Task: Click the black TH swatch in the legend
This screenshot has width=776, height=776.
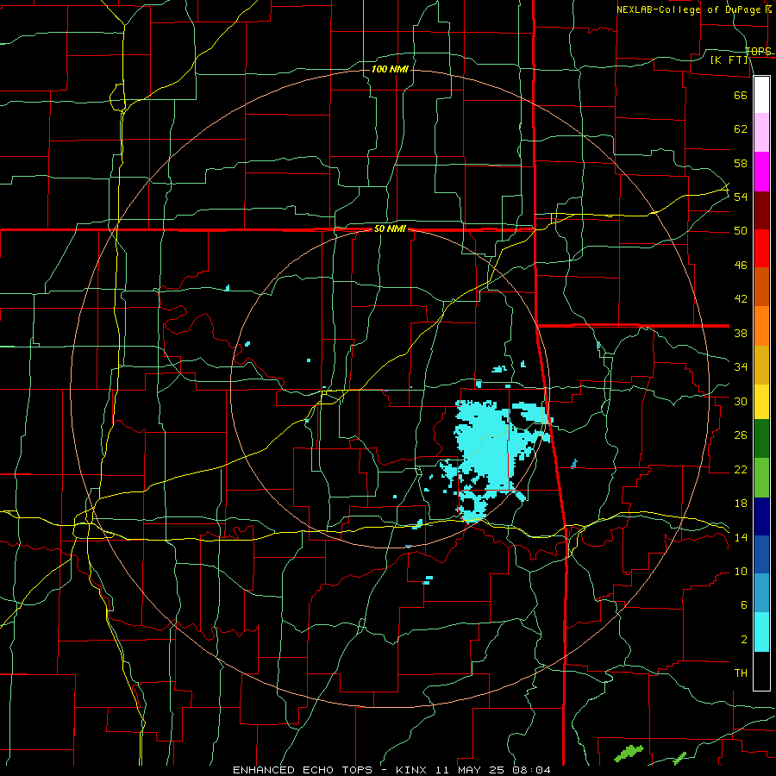Action: tap(761, 671)
